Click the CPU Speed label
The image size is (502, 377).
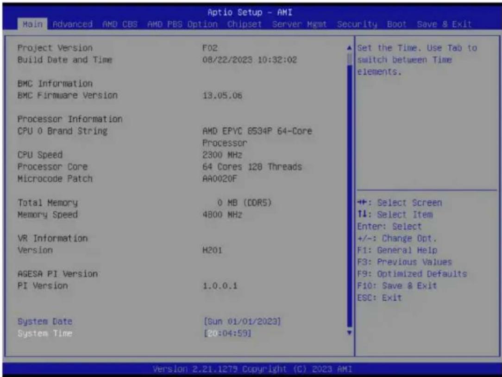pos(40,155)
